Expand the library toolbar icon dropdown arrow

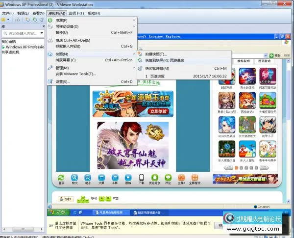8,20
